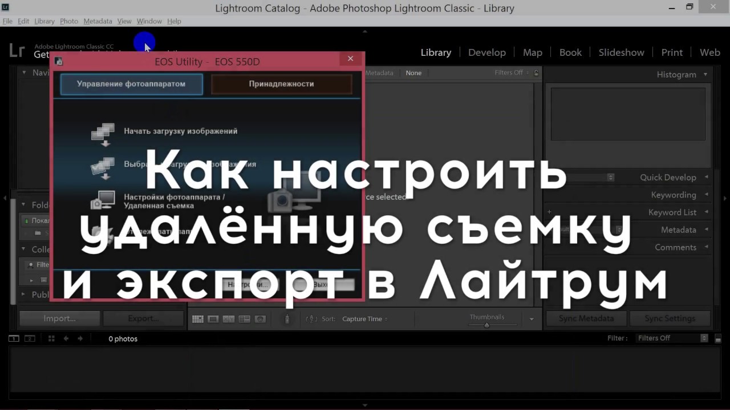Select Управление фотоаппаратом tab

click(131, 84)
